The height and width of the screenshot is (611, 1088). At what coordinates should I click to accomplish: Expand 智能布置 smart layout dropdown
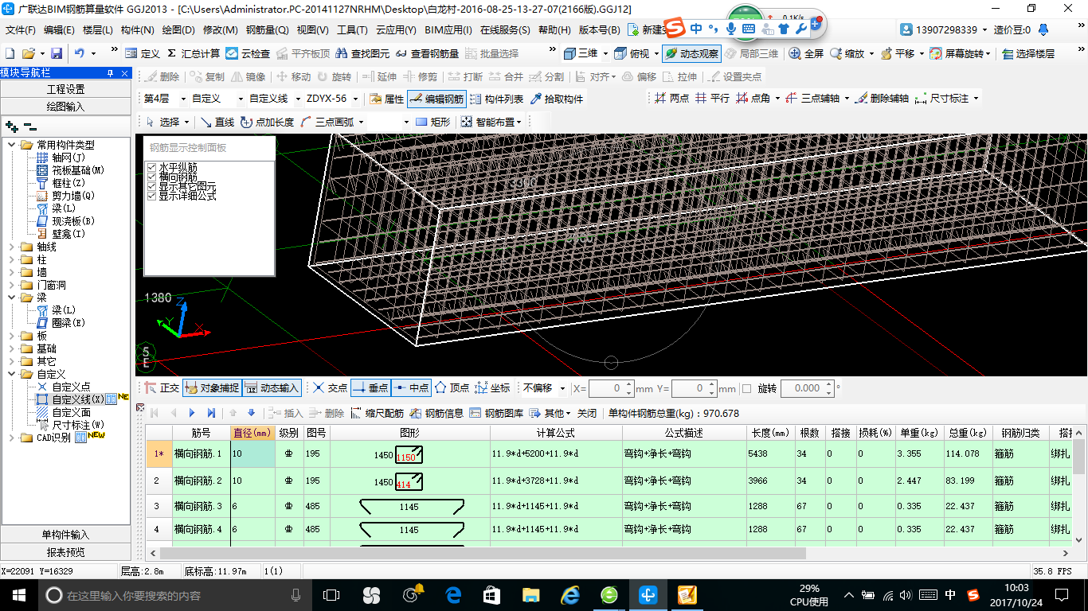519,122
